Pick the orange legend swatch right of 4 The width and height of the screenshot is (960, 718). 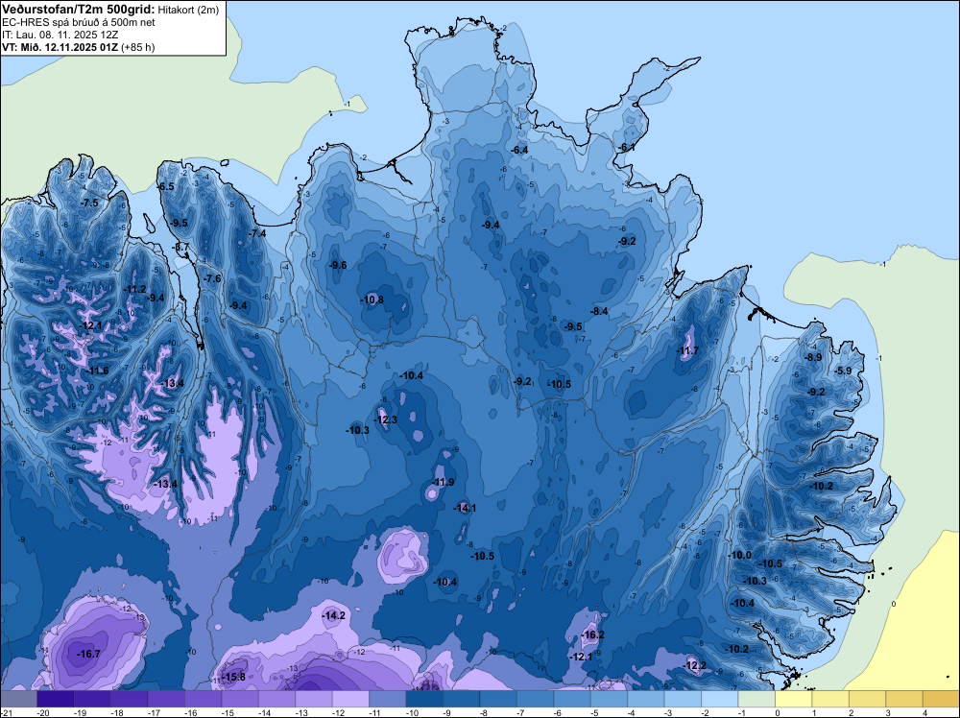click(941, 699)
